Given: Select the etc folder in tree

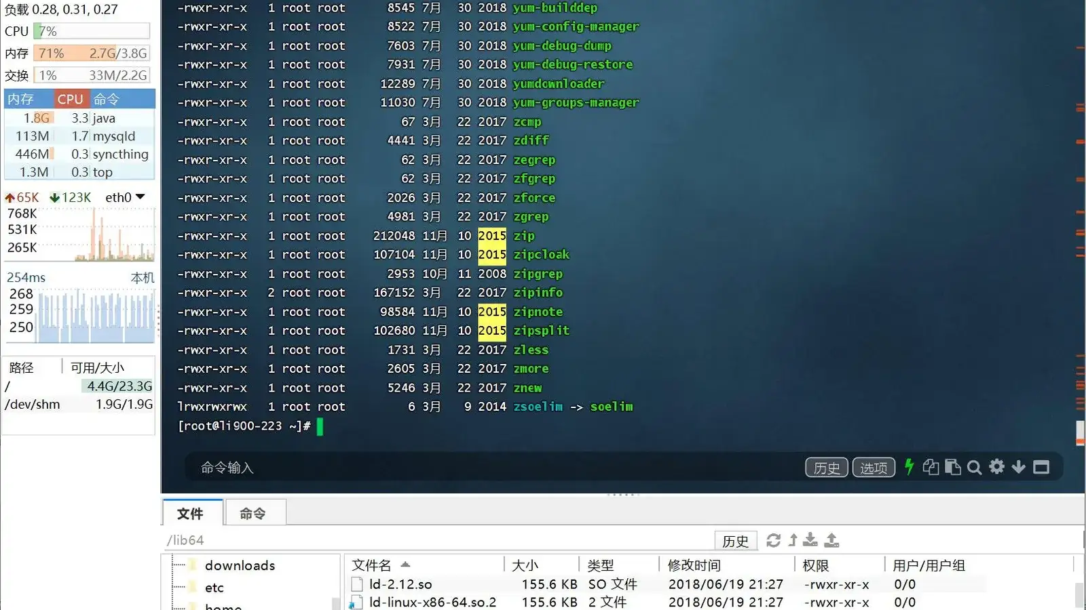Looking at the screenshot, I should [214, 588].
